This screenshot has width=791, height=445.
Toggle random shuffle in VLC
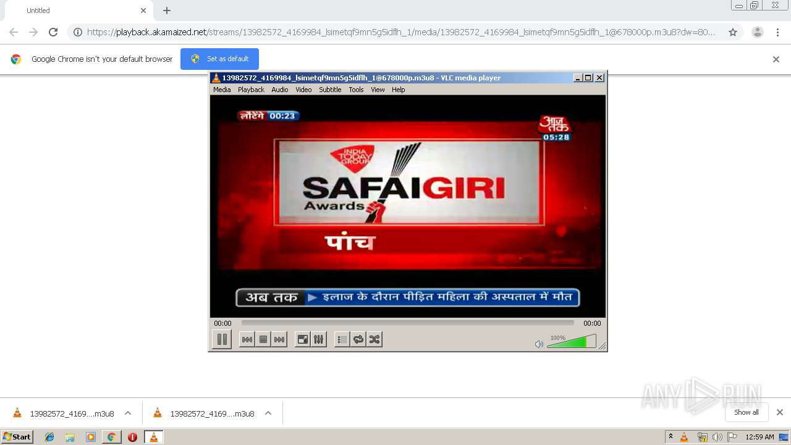point(374,339)
